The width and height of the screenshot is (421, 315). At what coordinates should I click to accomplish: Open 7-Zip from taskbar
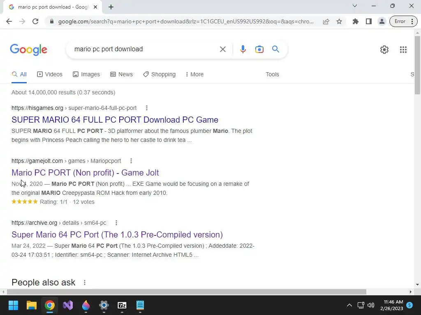pos(122,305)
